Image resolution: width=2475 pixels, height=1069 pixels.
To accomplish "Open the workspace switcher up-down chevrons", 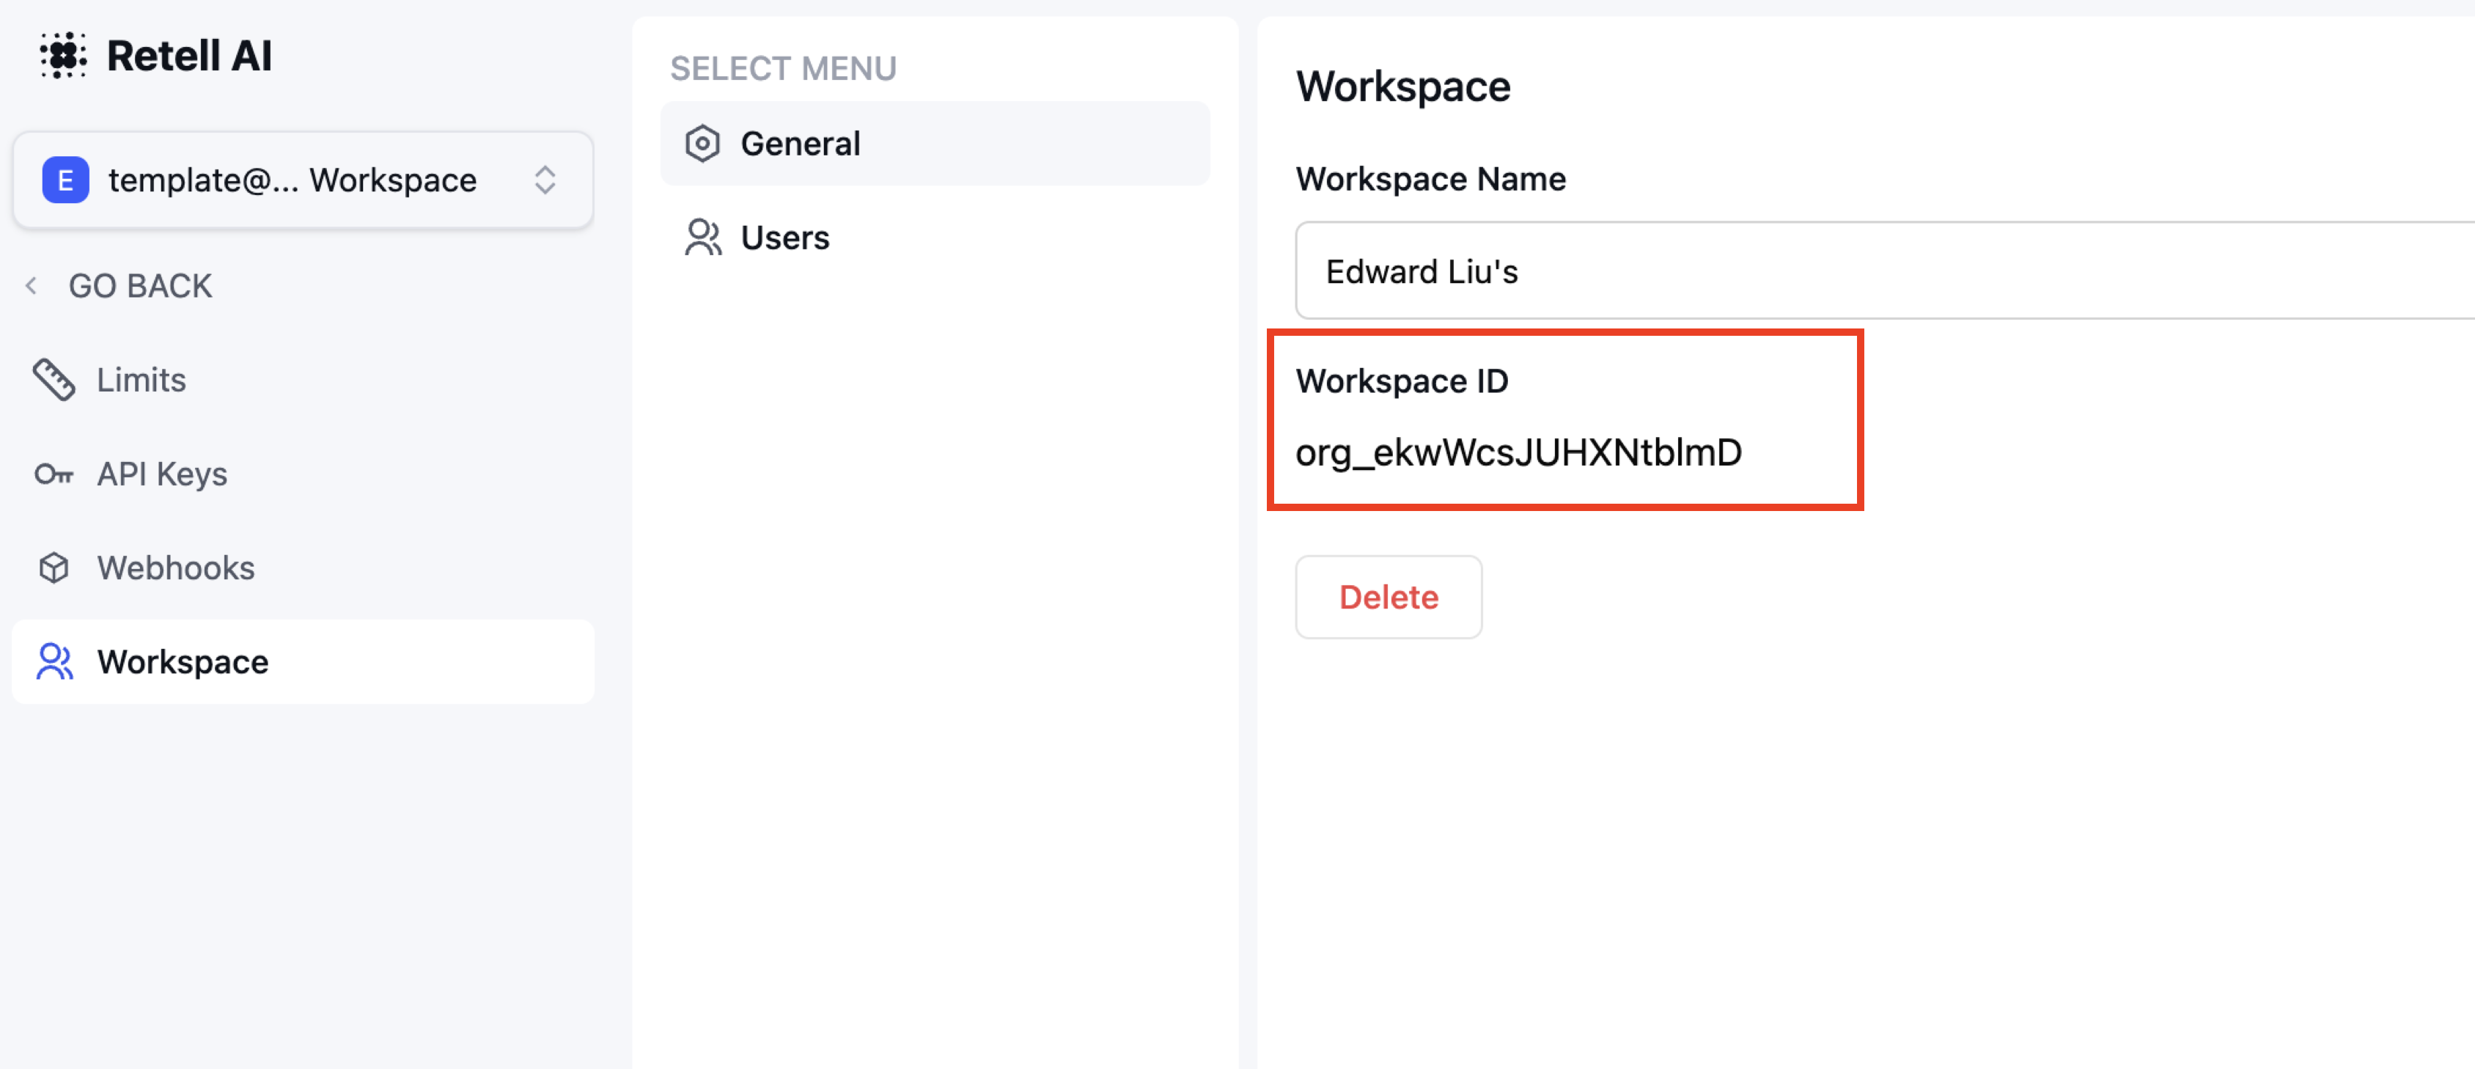I will (545, 180).
